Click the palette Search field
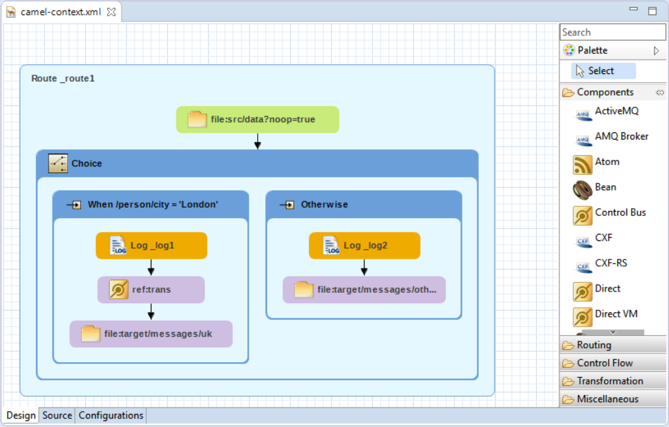 click(x=613, y=32)
